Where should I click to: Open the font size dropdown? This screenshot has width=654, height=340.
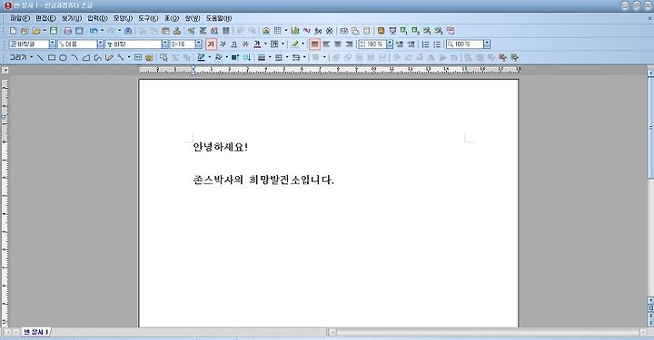[199, 44]
